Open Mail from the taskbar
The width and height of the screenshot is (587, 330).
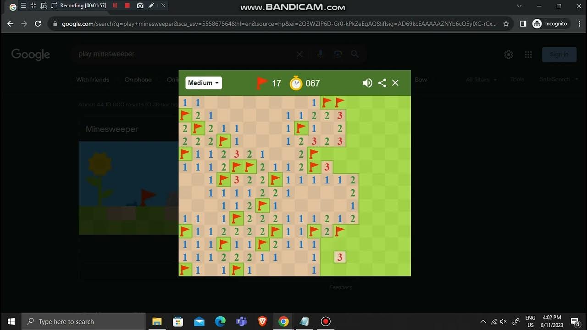pos(199,321)
